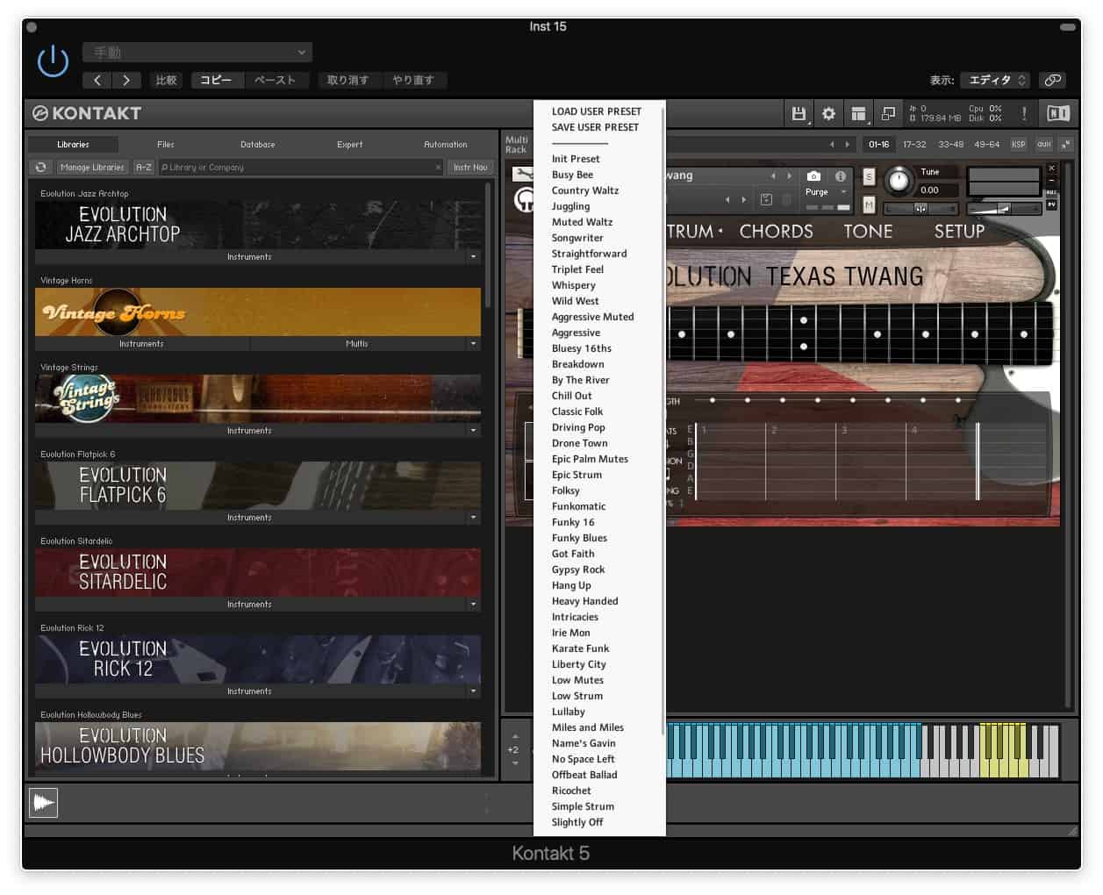The image size is (1103, 895).
Task: Refresh the libraries list icon
Action: 40,167
